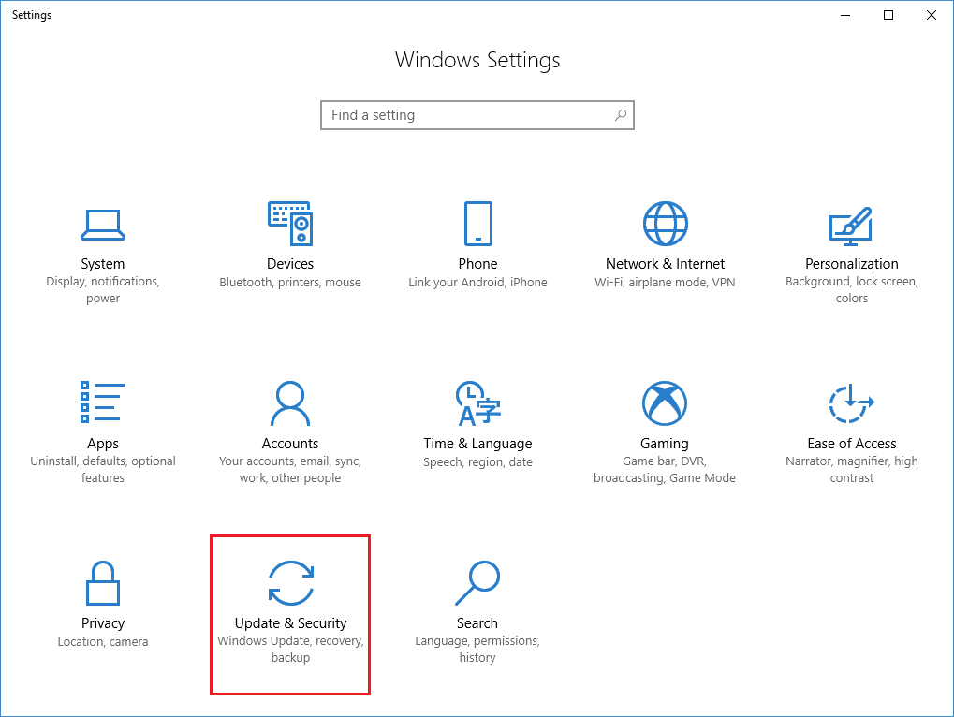Select the Network & Internet label
This screenshot has height=717, width=954.
pos(665,264)
